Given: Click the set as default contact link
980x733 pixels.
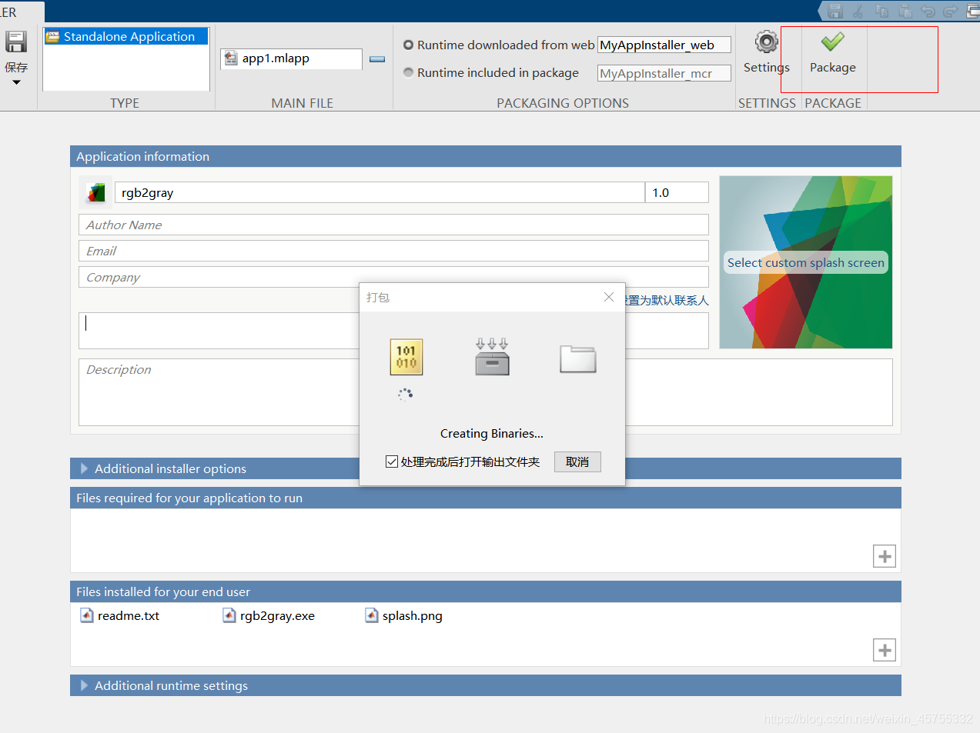Looking at the screenshot, I should click(x=667, y=300).
